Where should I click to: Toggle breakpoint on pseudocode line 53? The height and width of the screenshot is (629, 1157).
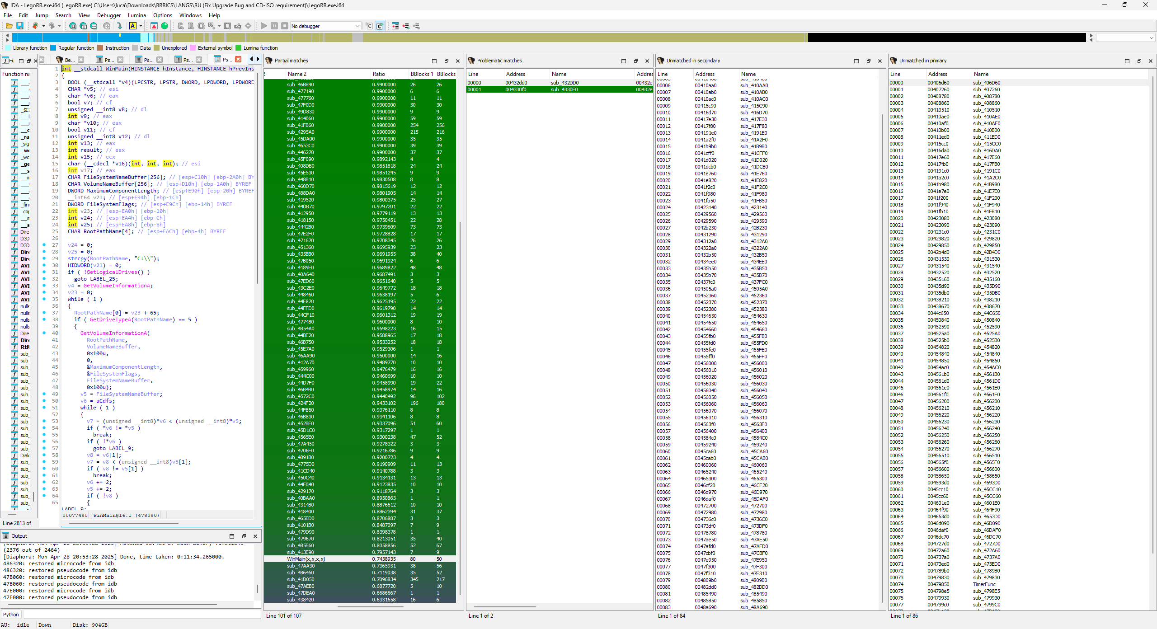(x=44, y=421)
